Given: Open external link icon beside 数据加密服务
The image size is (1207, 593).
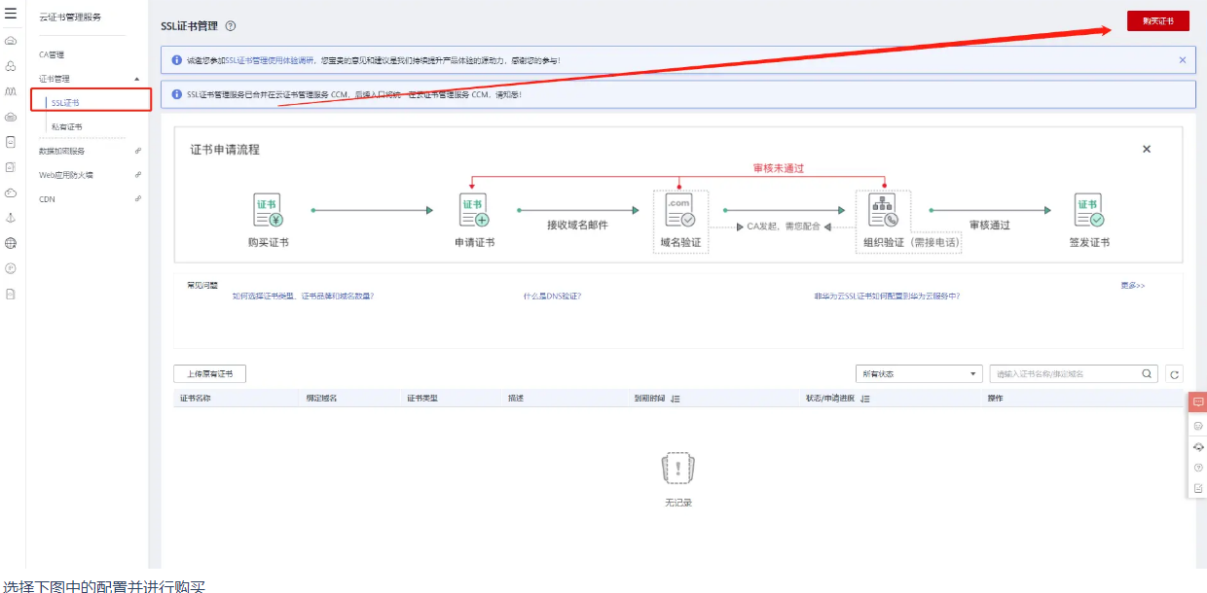Looking at the screenshot, I should pyautogui.click(x=138, y=151).
